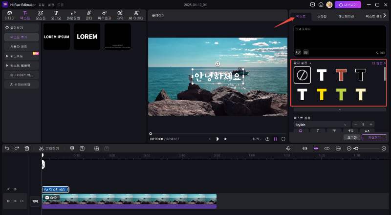Choose the yellow T text style preset
Screen dimensions: 391x215
pyautogui.click(x=322, y=94)
